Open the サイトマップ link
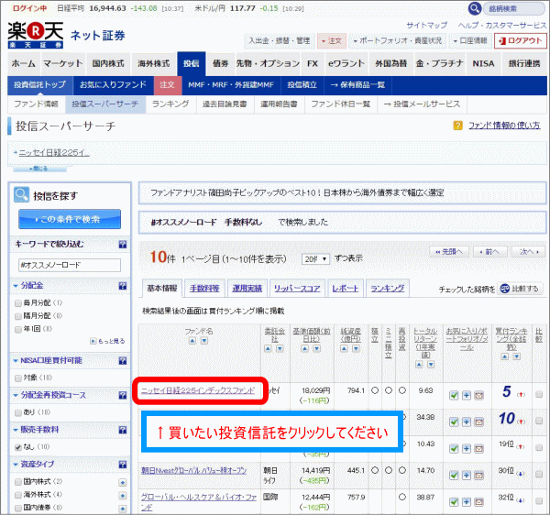Screen dimensions: 550x515 click(426, 25)
